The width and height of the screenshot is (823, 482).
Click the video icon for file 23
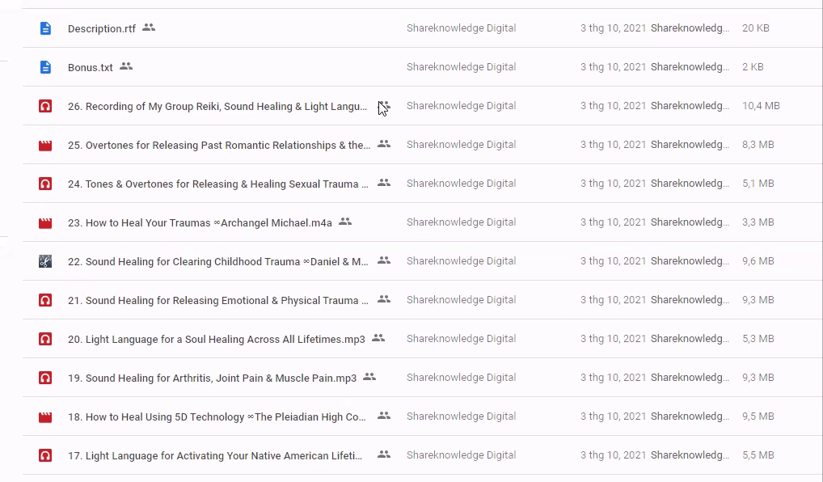click(x=45, y=222)
